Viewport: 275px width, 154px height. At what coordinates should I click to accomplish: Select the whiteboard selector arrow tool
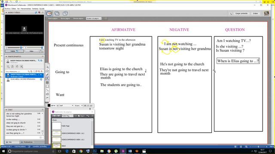click(47, 67)
